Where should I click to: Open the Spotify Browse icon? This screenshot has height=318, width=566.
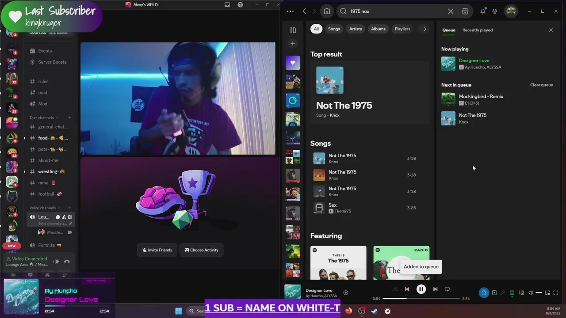pyautogui.click(x=465, y=11)
